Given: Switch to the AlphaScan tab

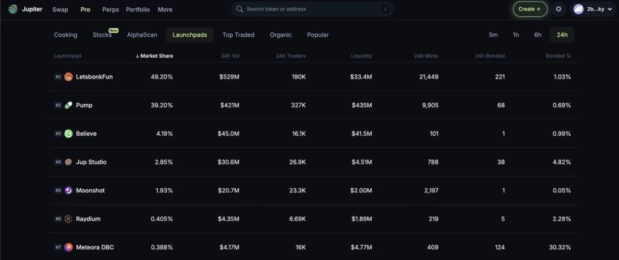Looking at the screenshot, I should tap(142, 35).
